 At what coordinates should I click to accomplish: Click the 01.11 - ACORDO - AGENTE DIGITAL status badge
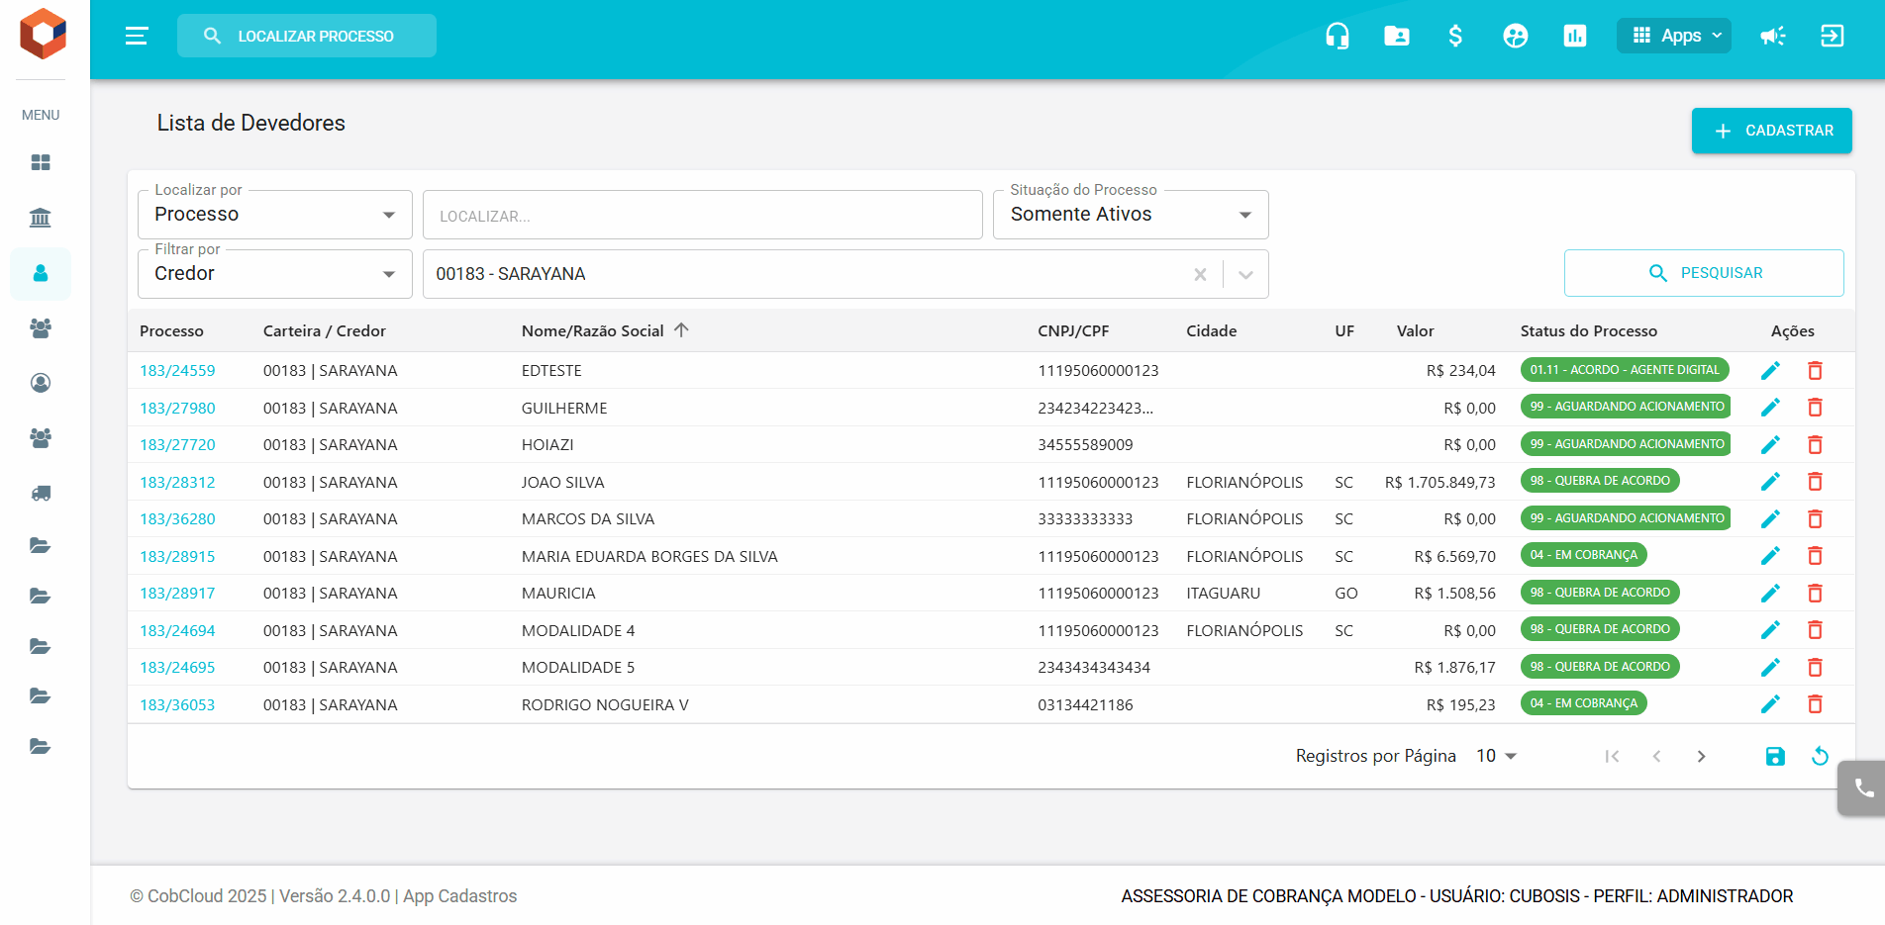(x=1625, y=370)
